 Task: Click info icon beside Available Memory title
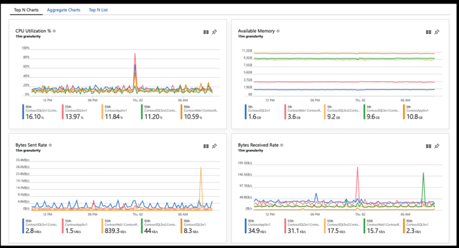tap(278, 31)
